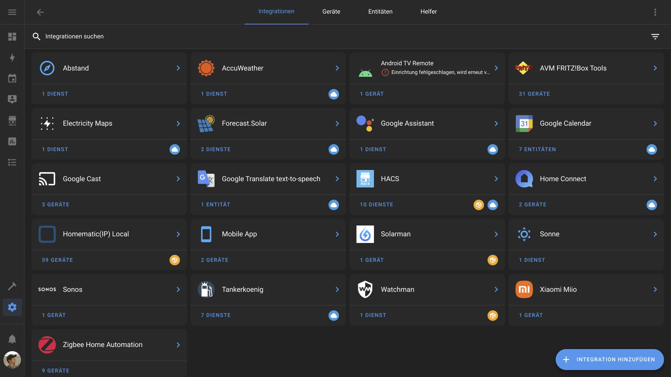Viewport: 671px width, 377px height.
Task: Click the Android TV Remote robot icon
Action: [365, 73]
